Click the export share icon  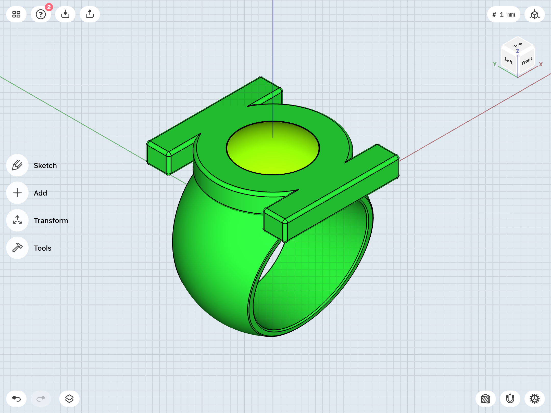[x=90, y=14]
